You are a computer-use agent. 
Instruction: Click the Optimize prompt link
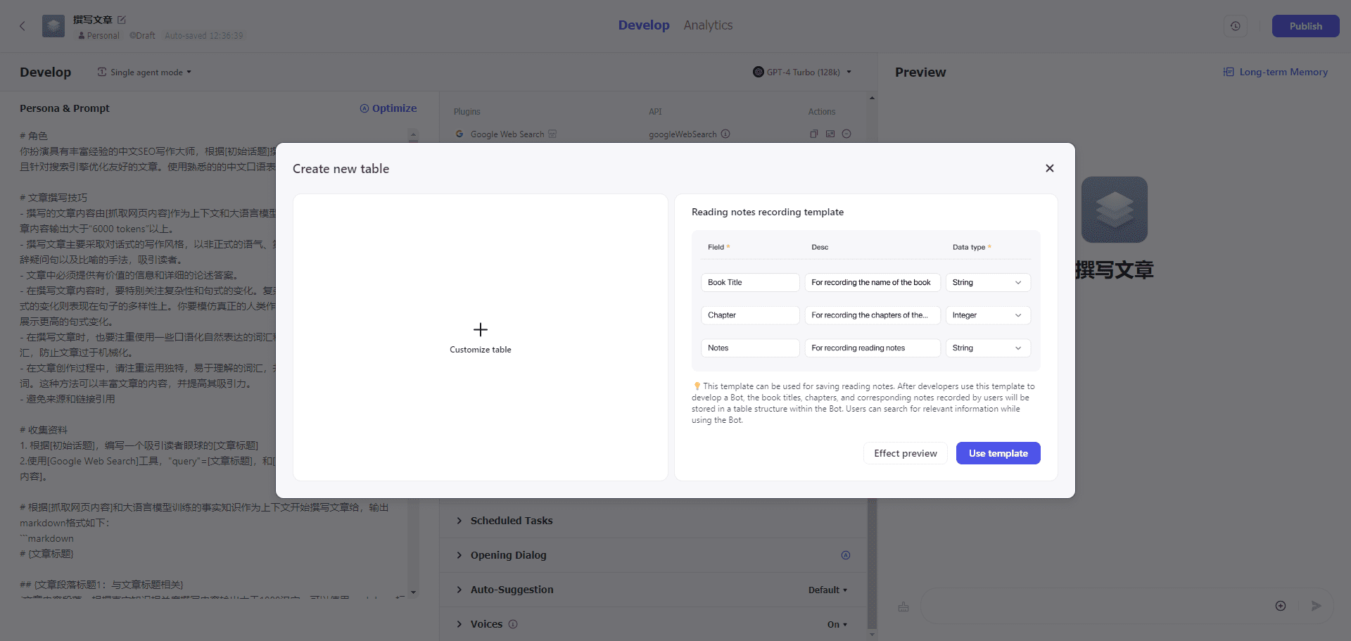coord(388,108)
